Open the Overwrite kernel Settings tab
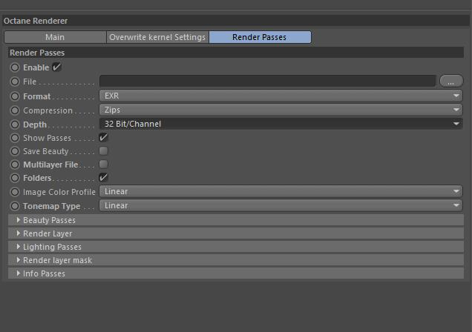This screenshot has height=332, width=472. tap(157, 37)
